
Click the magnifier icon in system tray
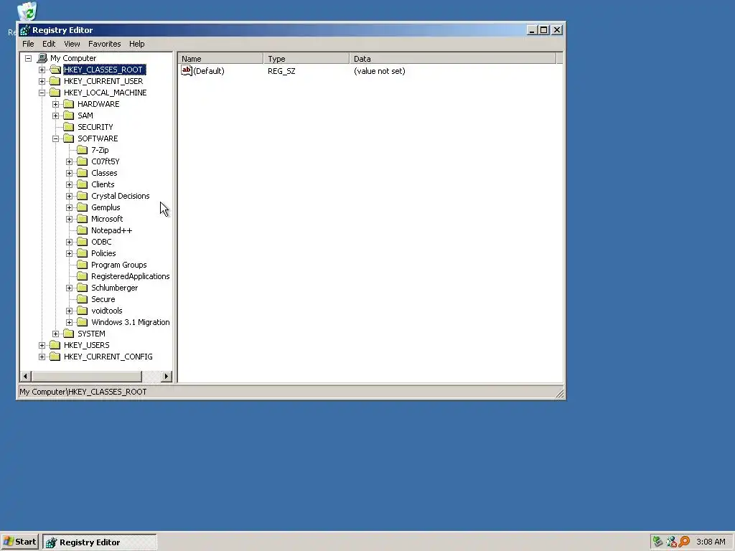click(684, 542)
